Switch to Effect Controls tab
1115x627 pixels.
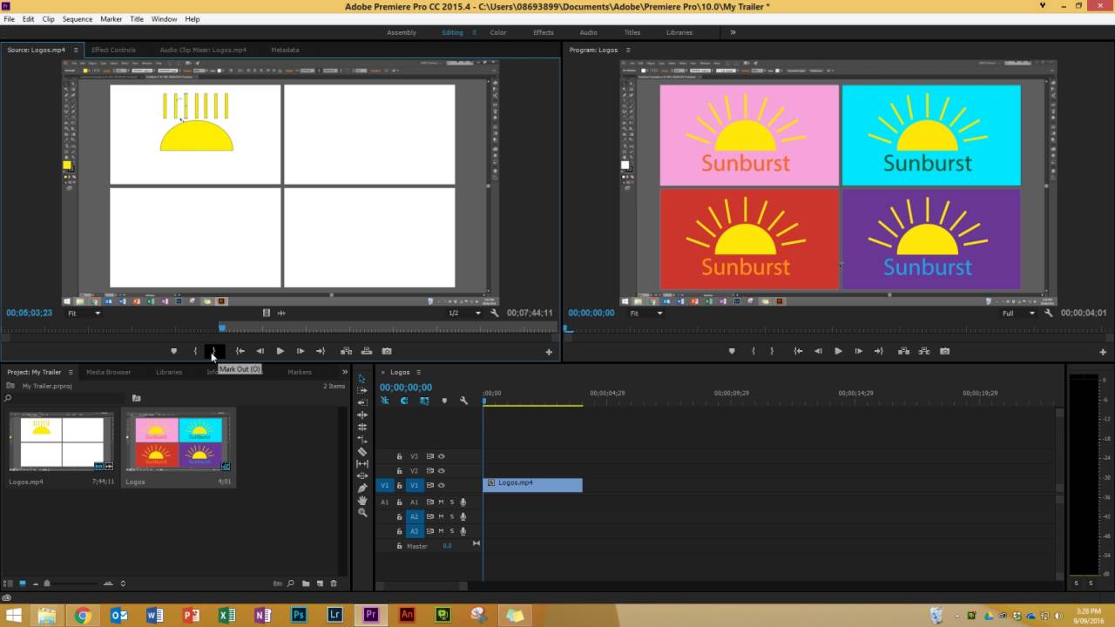click(113, 50)
